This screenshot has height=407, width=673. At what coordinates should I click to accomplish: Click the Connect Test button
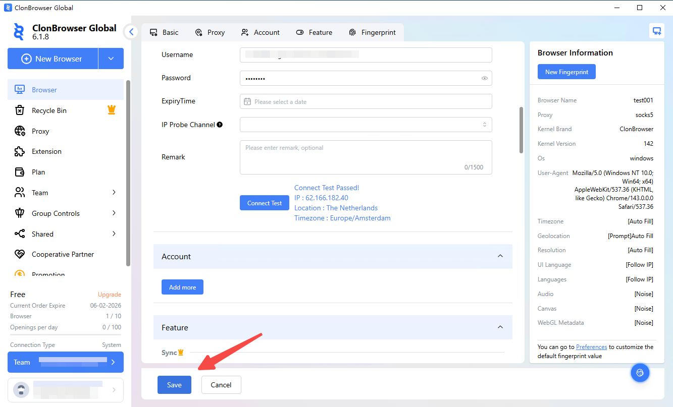[x=264, y=203]
